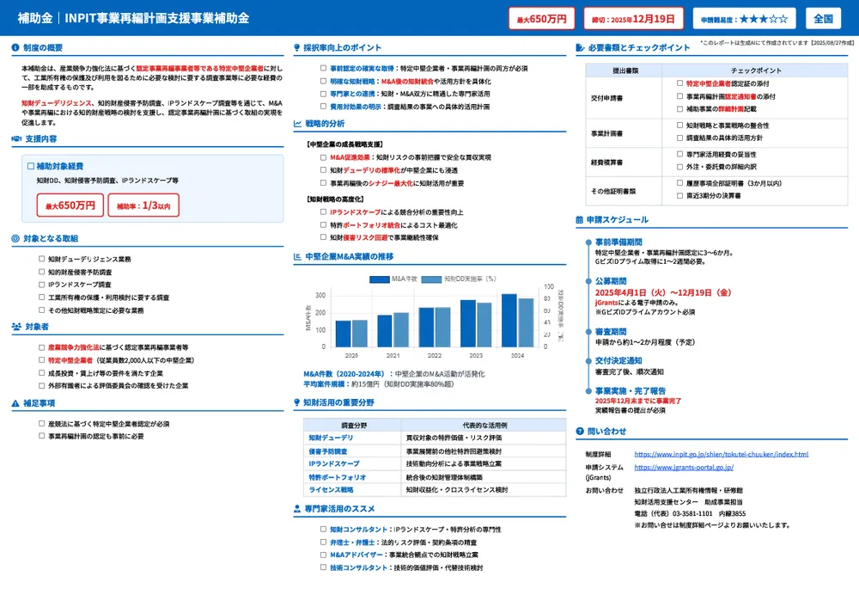Click the lightbulb icon beside 採択率向上のポイント
The width and height of the screenshot is (859, 607).
[297, 47]
